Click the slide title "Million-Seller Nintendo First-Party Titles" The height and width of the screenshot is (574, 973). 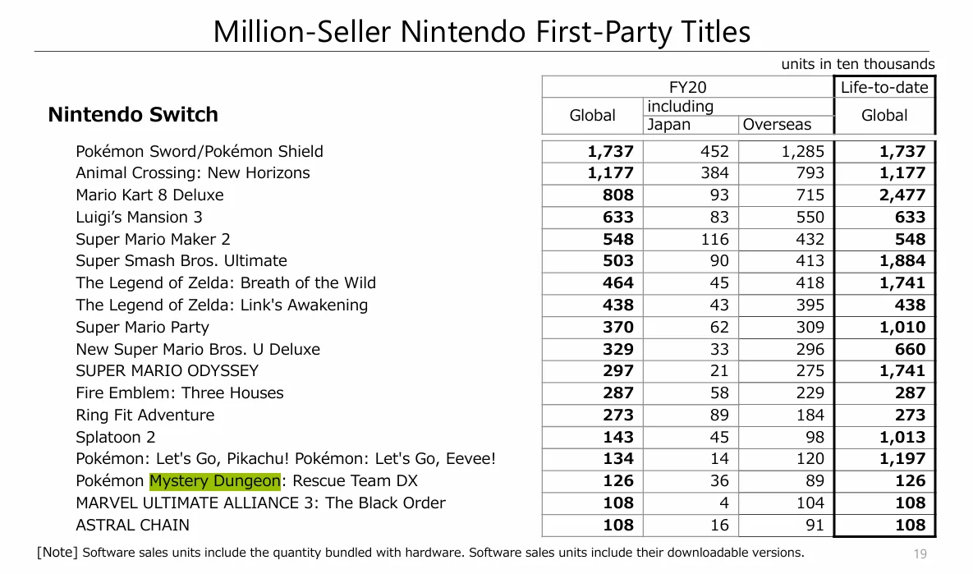click(x=482, y=32)
